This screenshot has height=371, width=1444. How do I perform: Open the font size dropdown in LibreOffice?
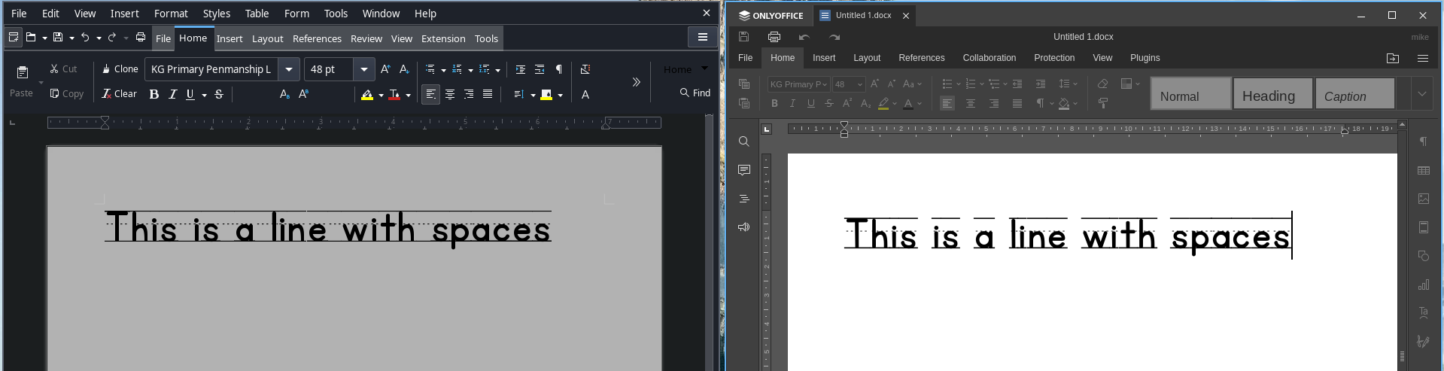tap(364, 69)
